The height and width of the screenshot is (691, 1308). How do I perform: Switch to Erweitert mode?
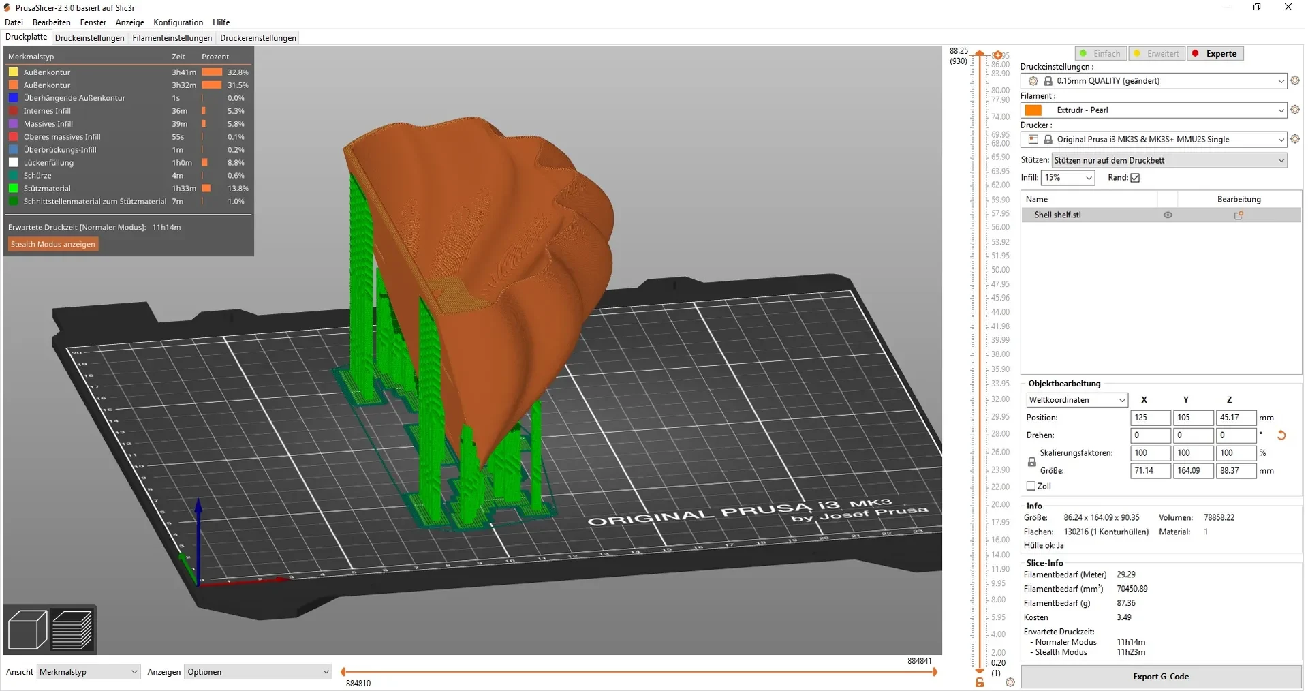[x=1157, y=54]
